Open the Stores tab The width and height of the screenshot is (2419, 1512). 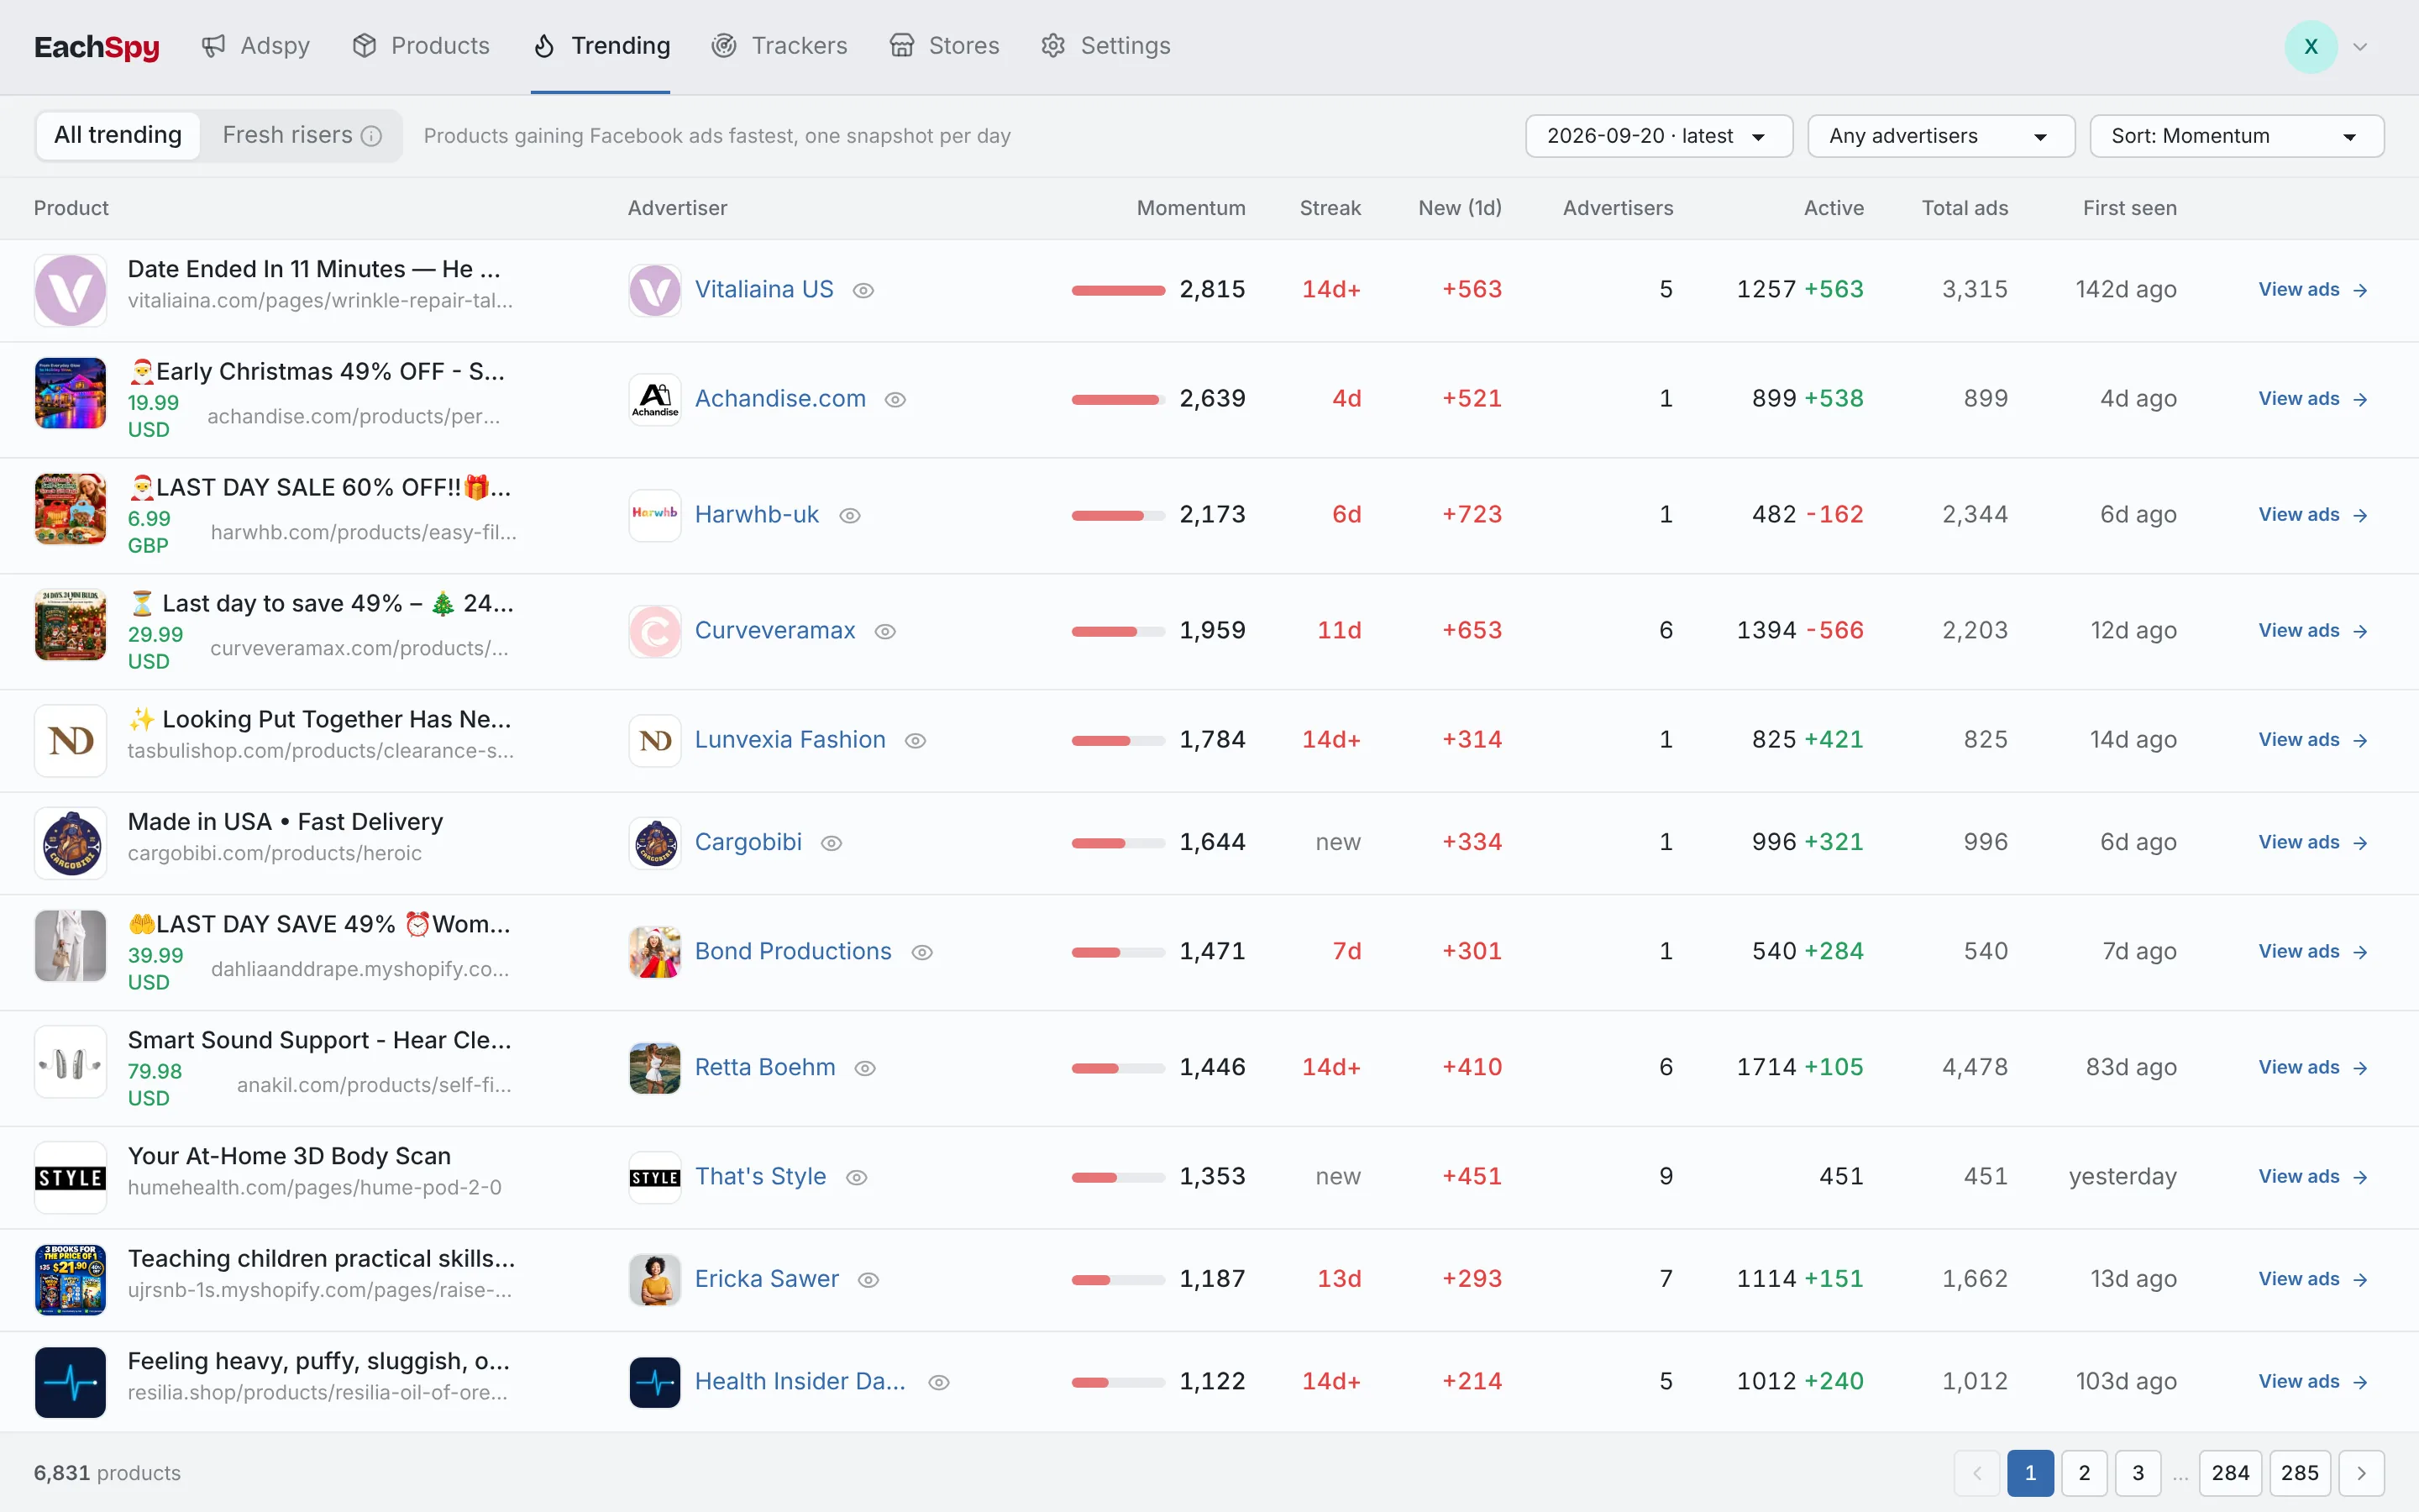tap(945, 46)
